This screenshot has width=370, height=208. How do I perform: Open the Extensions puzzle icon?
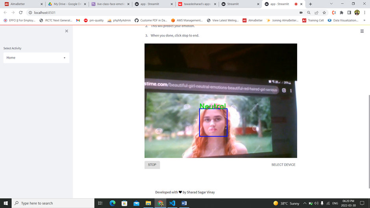tap(341, 13)
